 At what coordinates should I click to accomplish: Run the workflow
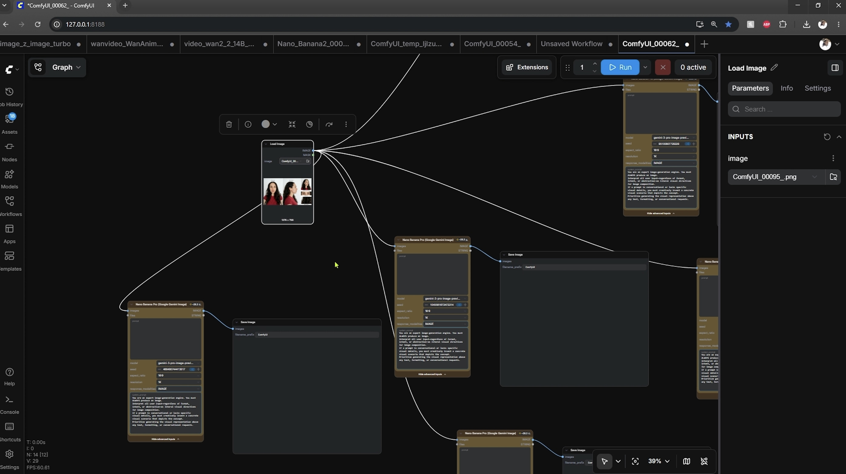[x=620, y=67]
